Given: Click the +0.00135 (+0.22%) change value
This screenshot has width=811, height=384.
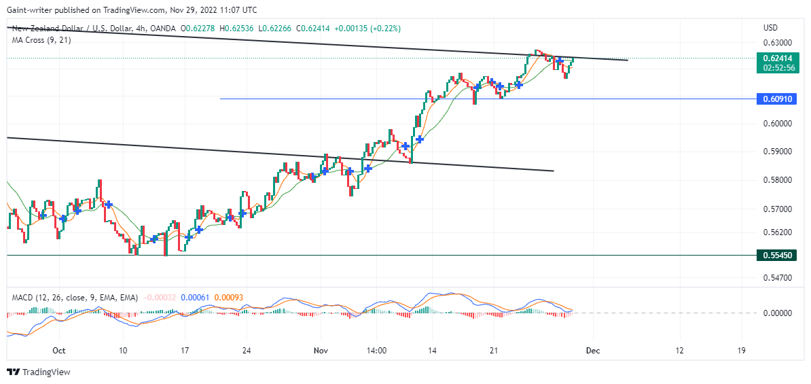Looking at the screenshot, I should 368,28.
